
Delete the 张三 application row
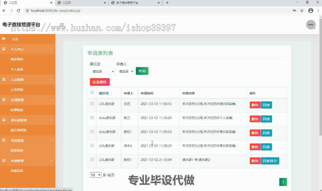click(255, 119)
